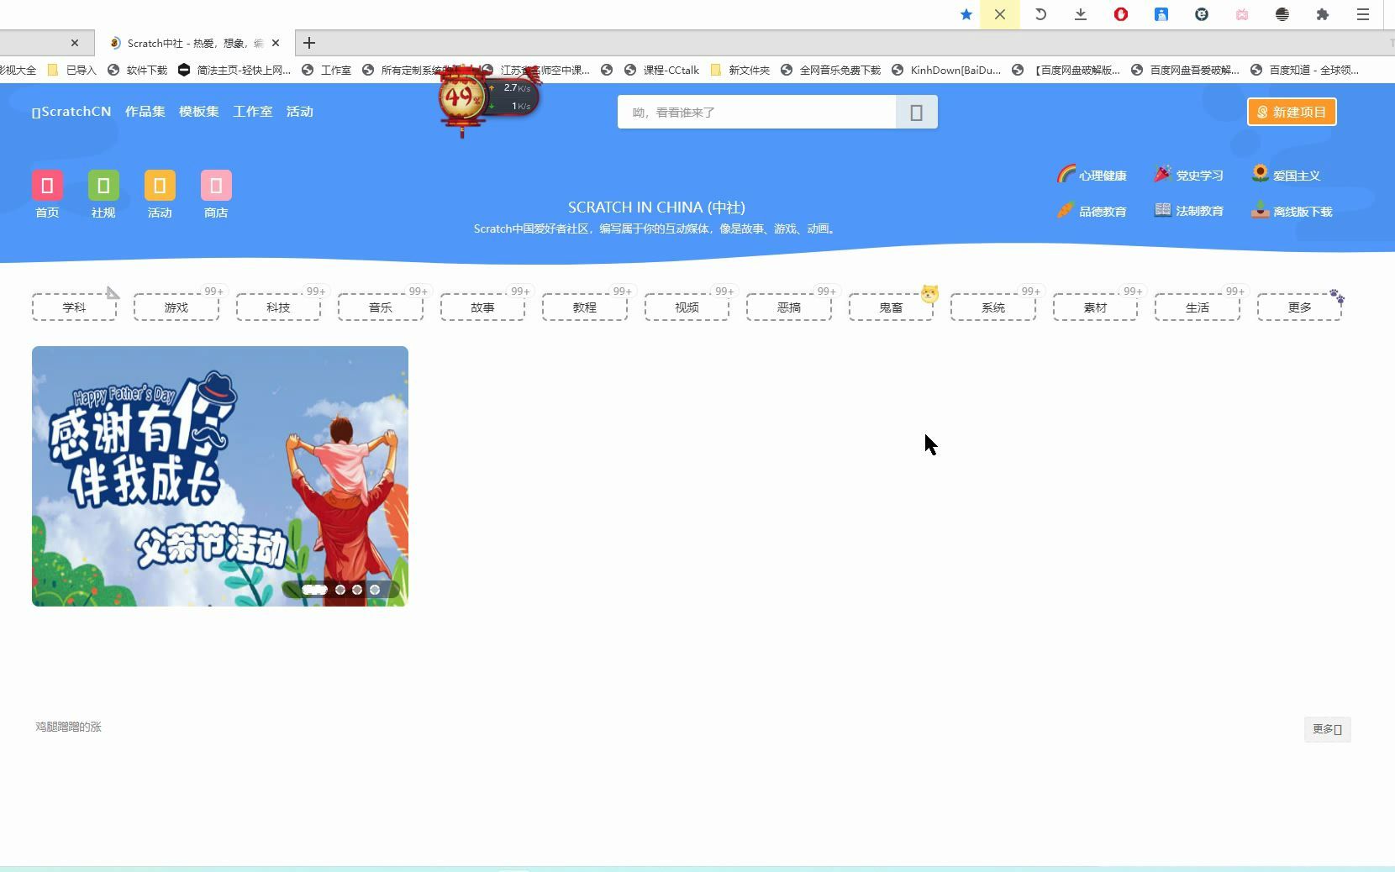This screenshot has width=1395, height=872.
Task: Open a new browser tab
Action: pos(309,43)
